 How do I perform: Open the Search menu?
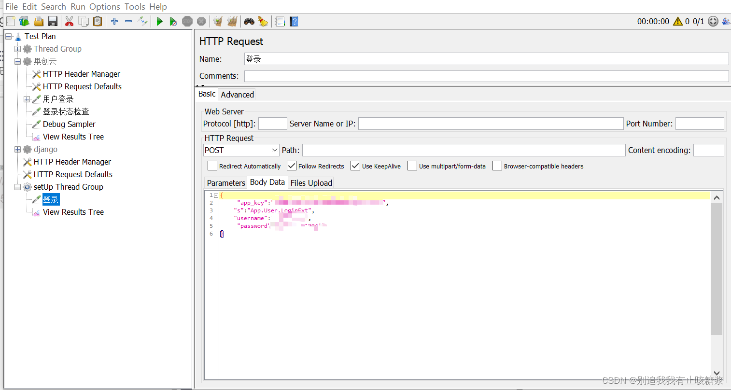pos(54,7)
